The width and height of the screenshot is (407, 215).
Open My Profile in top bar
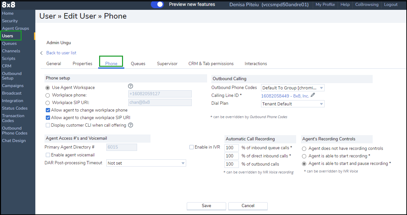pos(325,5)
